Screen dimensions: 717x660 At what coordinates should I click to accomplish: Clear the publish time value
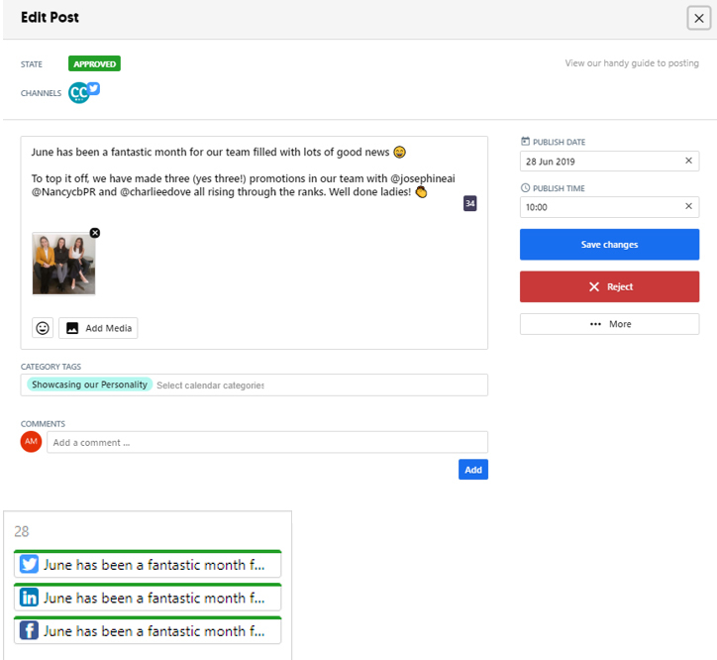click(688, 207)
